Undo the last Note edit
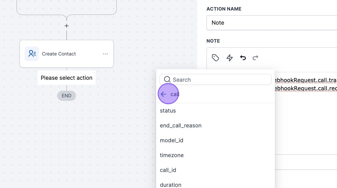This screenshot has height=188, width=337. (243, 58)
